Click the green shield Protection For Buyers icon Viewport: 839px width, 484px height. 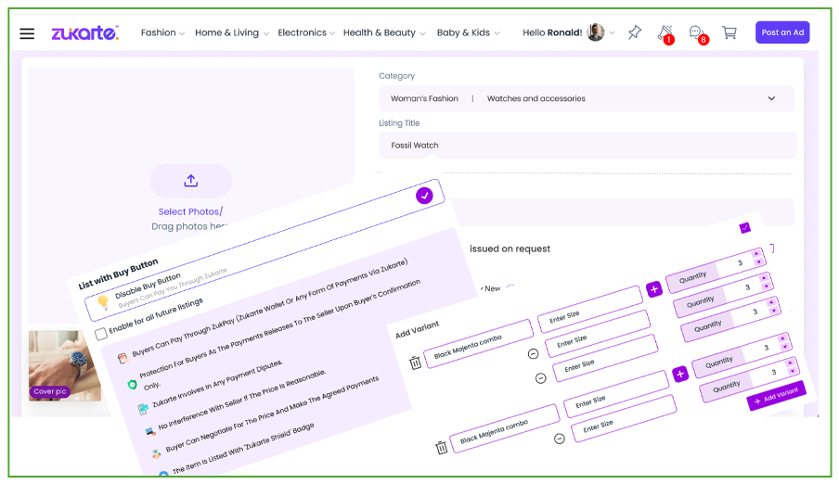click(x=132, y=384)
